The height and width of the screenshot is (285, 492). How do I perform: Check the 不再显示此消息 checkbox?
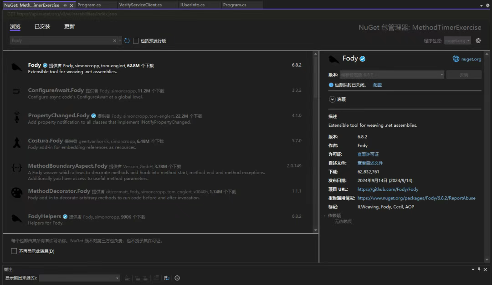tap(14, 251)
